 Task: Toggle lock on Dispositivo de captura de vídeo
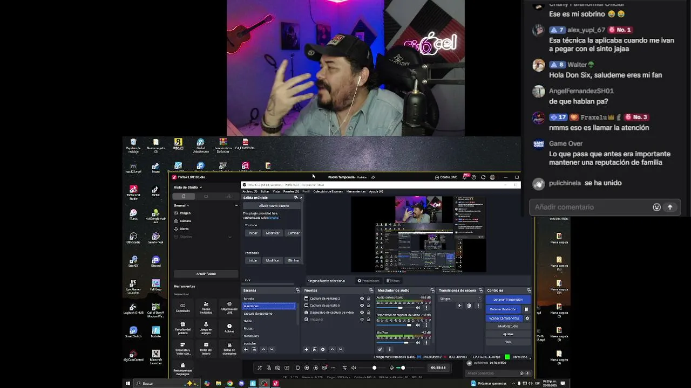pyautogui.click(x=369, y=313)
